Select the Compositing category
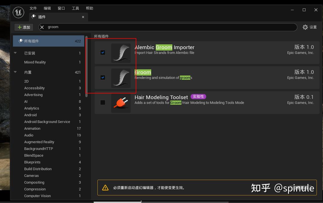 [x=49, y=183]
